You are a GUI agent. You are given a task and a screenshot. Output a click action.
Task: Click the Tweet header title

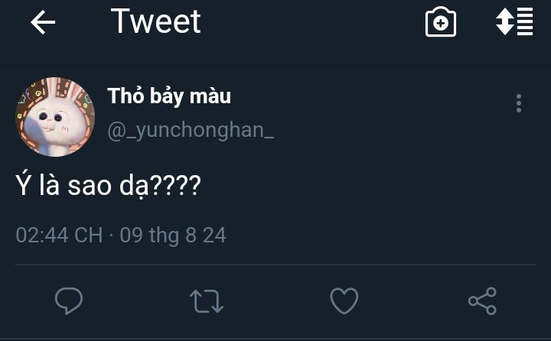pyautogui.click(x=156, y=22)
